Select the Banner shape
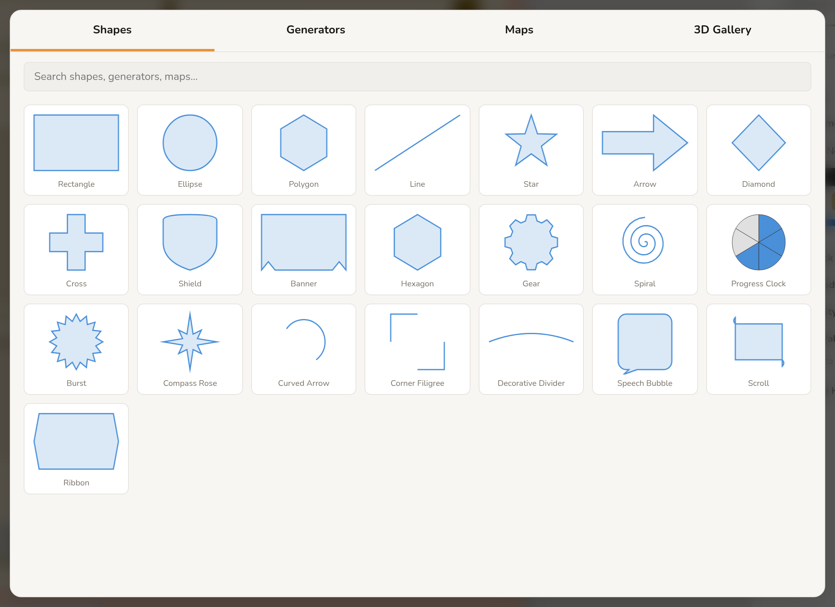835x607 pixels. pyautogui.click(x=304, y=250)
